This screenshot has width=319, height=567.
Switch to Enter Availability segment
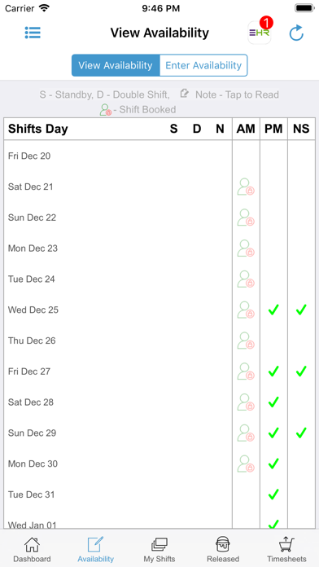click(203, 65)
